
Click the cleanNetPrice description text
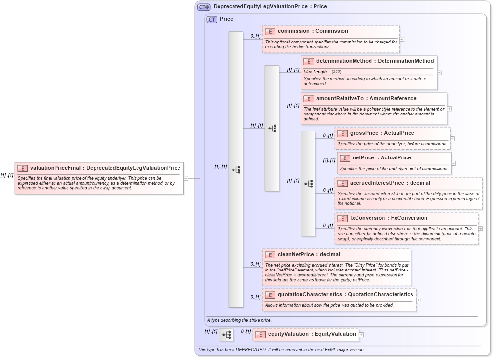point(336,272)
